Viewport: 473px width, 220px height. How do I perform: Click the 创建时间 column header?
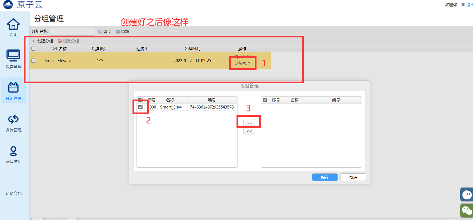192,49
